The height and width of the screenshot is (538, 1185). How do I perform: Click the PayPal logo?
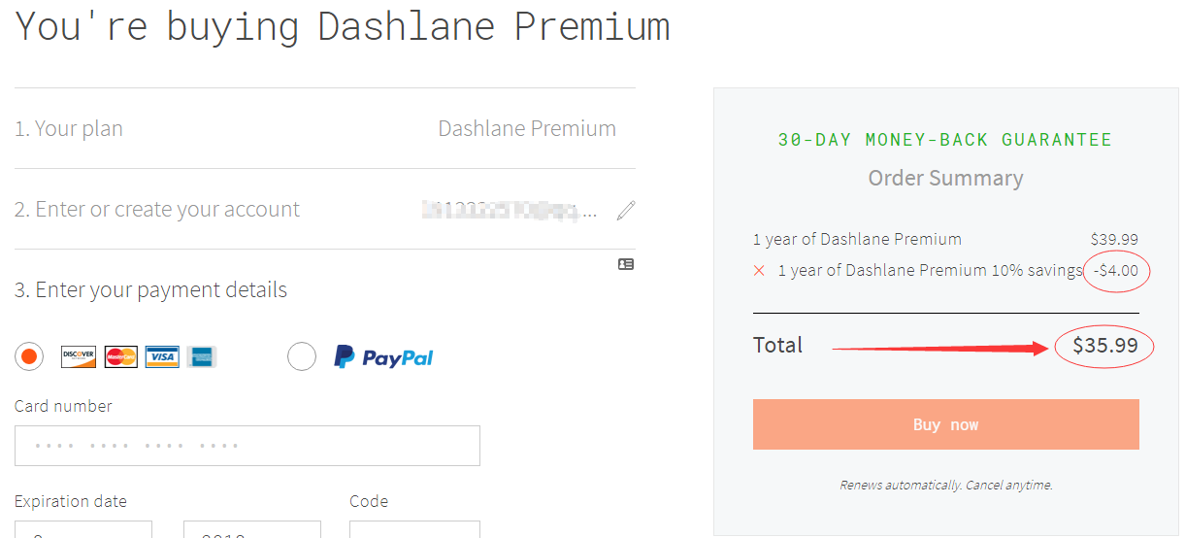(383, 357)
